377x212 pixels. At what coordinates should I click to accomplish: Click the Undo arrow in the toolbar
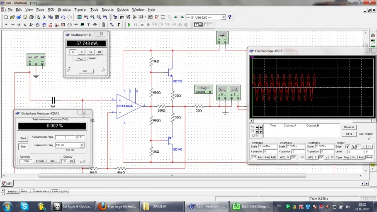pos(63,17)
